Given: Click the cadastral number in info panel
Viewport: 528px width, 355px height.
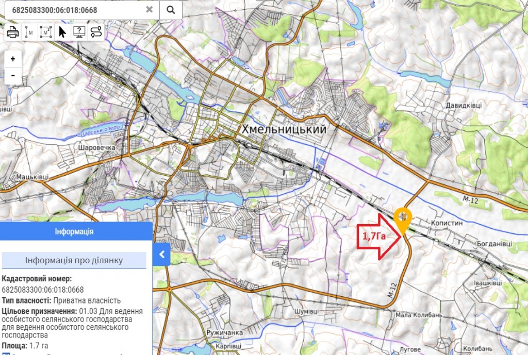Looking at the screenshot, I should pos(43,290).
